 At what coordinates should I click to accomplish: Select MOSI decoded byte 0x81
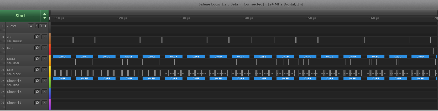263,57
